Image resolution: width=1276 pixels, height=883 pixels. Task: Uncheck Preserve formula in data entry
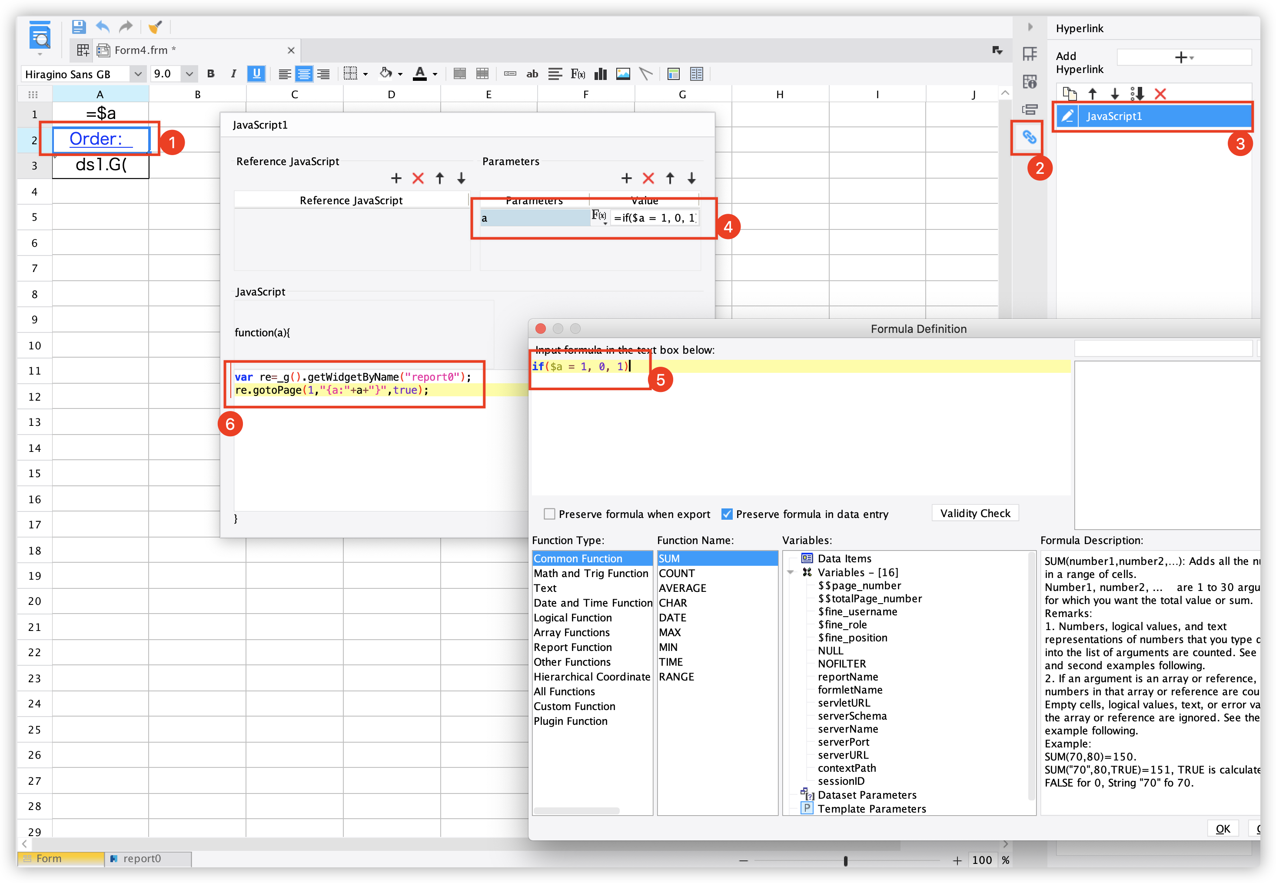(727, 514)
